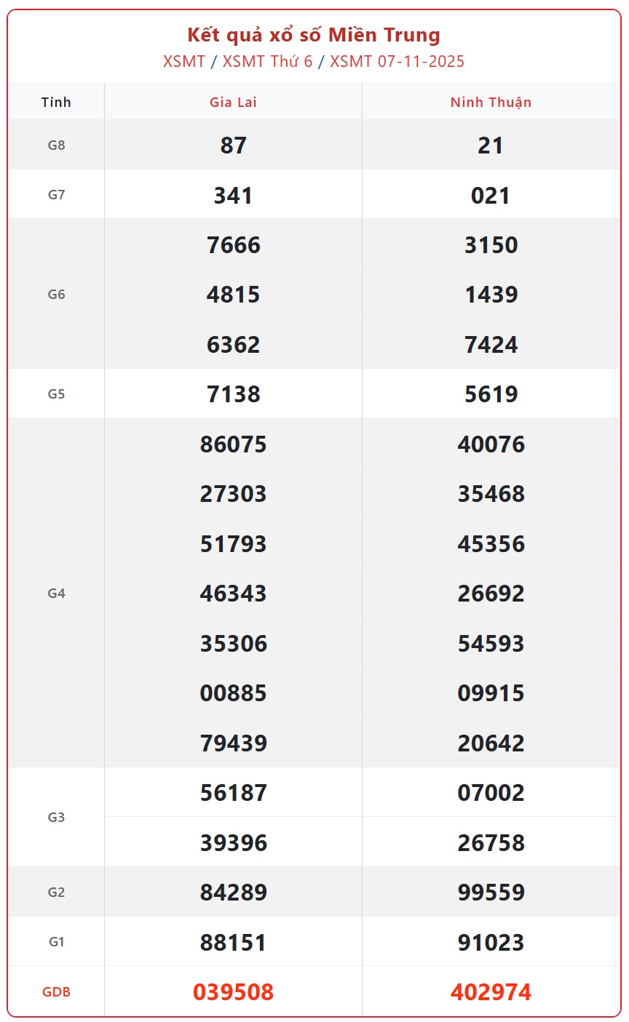Click Ninh Thuận G4 number 26692
Screen dimensions: 629x1022
coord(491,594)
